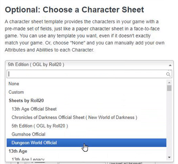Select the Custom option

tap(86, 92)
